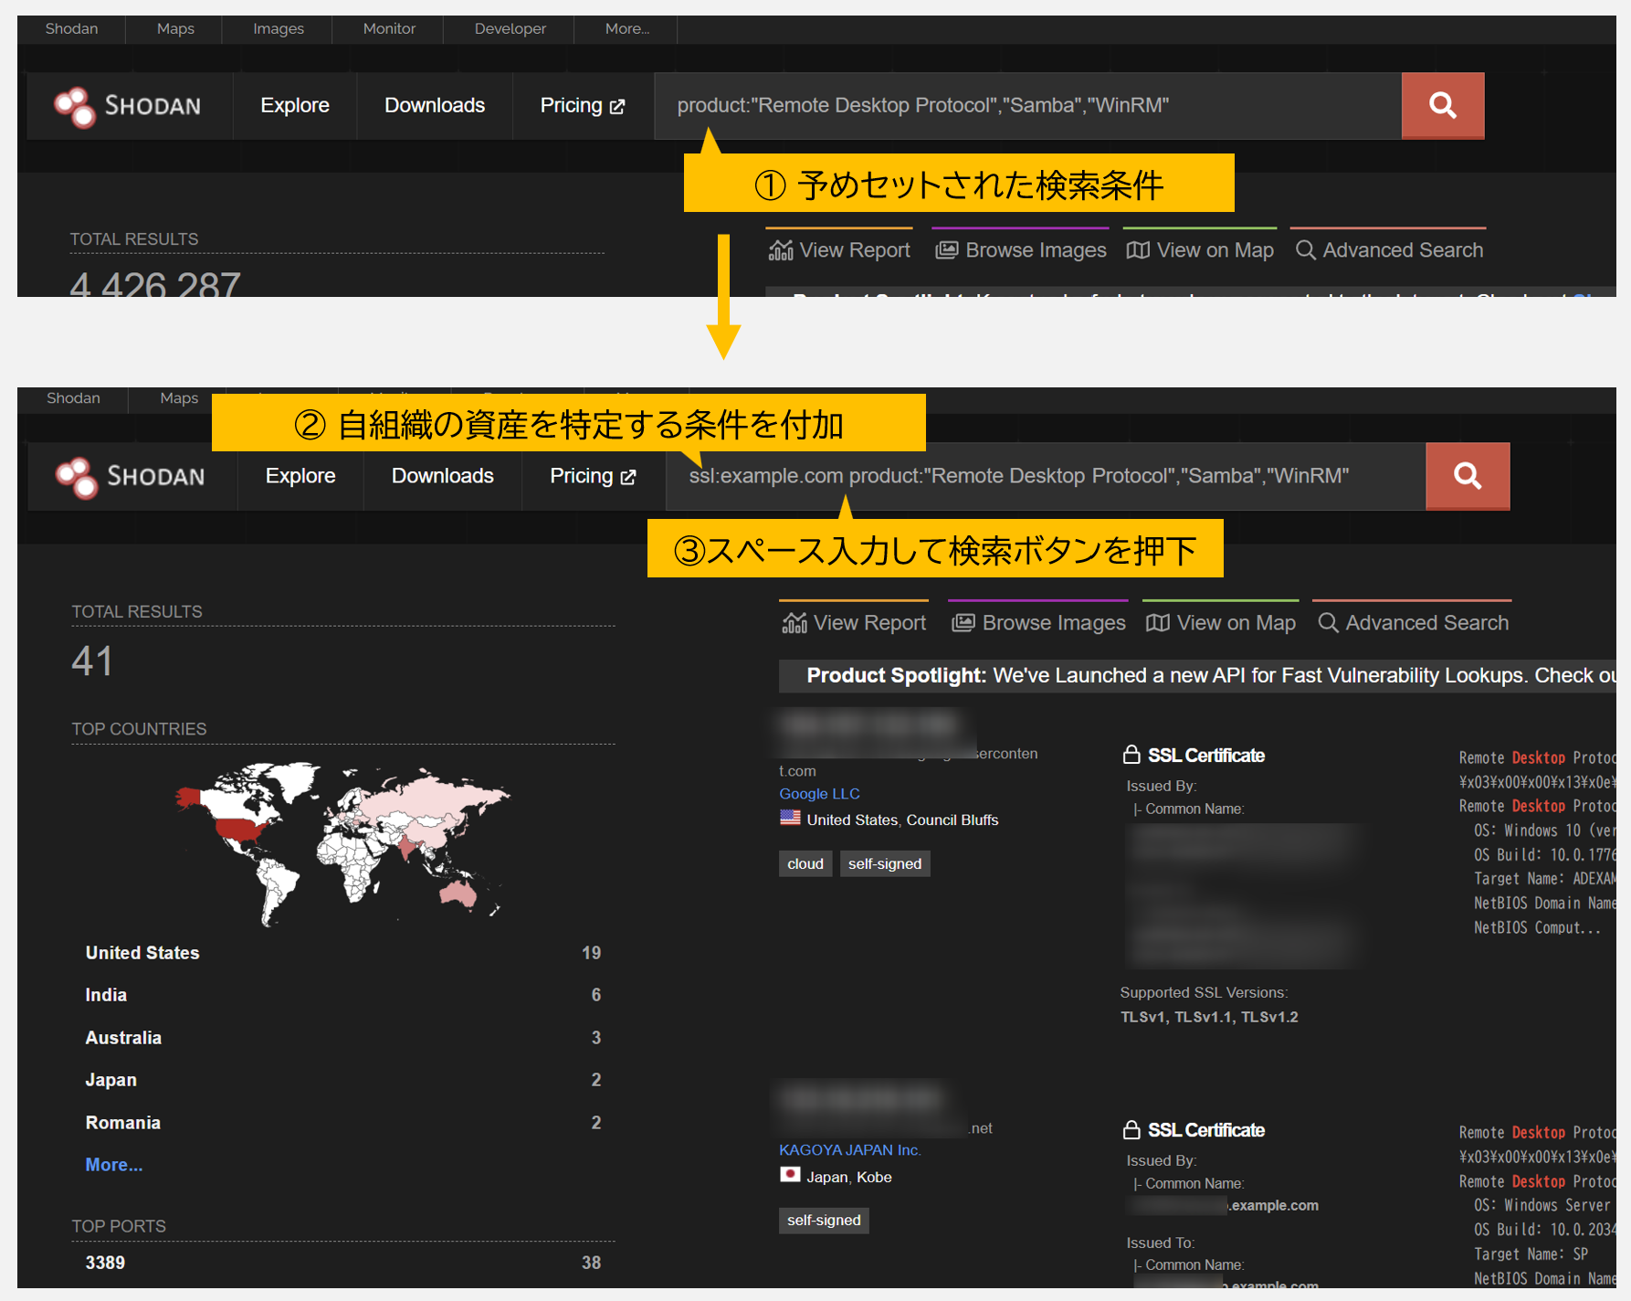1631x1301 pixels.
Task: Click Downloads in upper navigation bar
Action: (x=435, y=106)
